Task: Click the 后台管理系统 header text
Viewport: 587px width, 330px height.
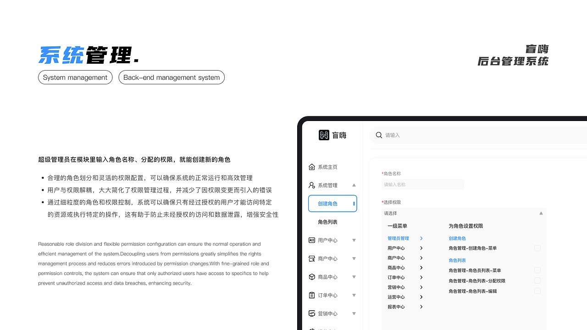Action: pos(513,61)
